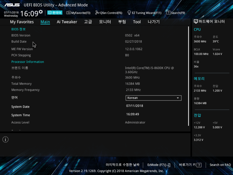Click the System Date value 07/11/2018
The width and height of the screenshot is (233, 175).
point(135,106)
